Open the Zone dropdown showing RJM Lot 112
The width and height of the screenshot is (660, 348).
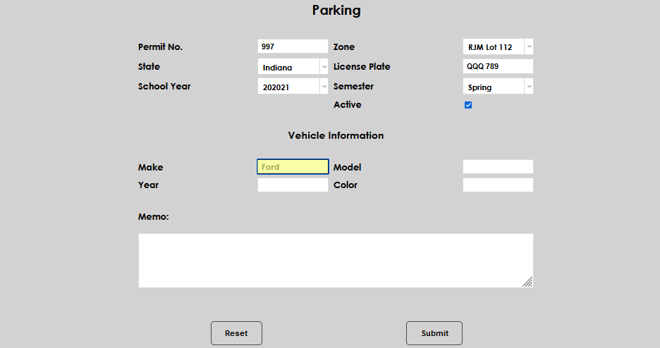click(497, 47)
